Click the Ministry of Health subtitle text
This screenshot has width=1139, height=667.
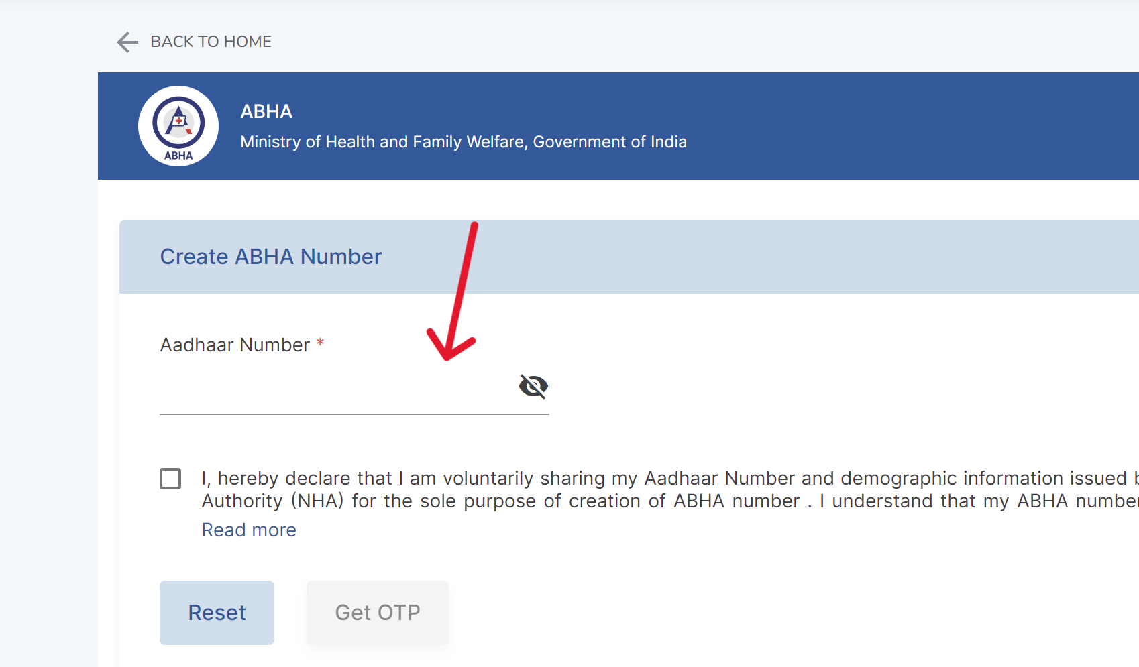pyautogui.click(x=463, y=141)
